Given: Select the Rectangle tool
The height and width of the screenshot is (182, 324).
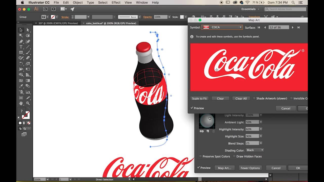Looking at the screenshot, I should click(21, 53).
